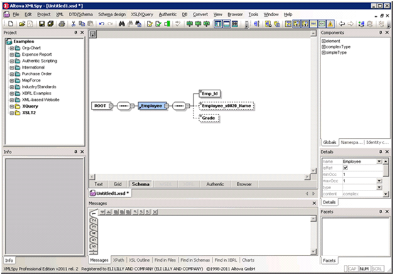This screenshot has width=394, height=275.
Task: Switch to the Namespaces tab in Components
Action: coord(352,142)
